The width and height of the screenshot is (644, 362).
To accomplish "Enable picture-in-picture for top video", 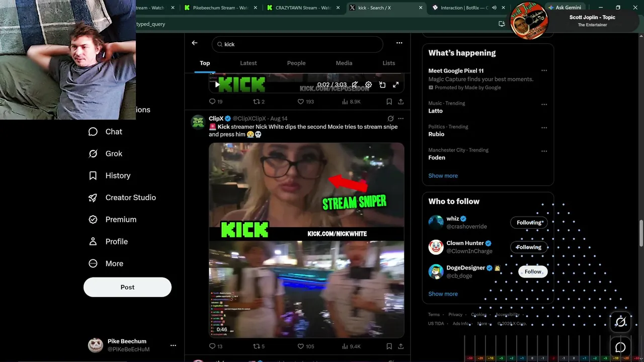I will tap(382, 85).
